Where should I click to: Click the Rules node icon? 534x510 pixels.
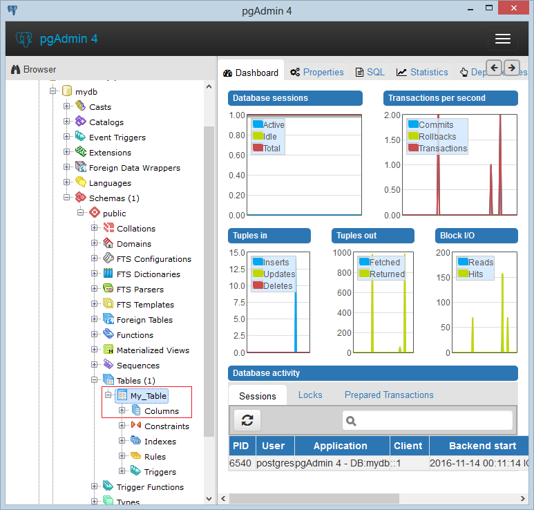(136, 456)
